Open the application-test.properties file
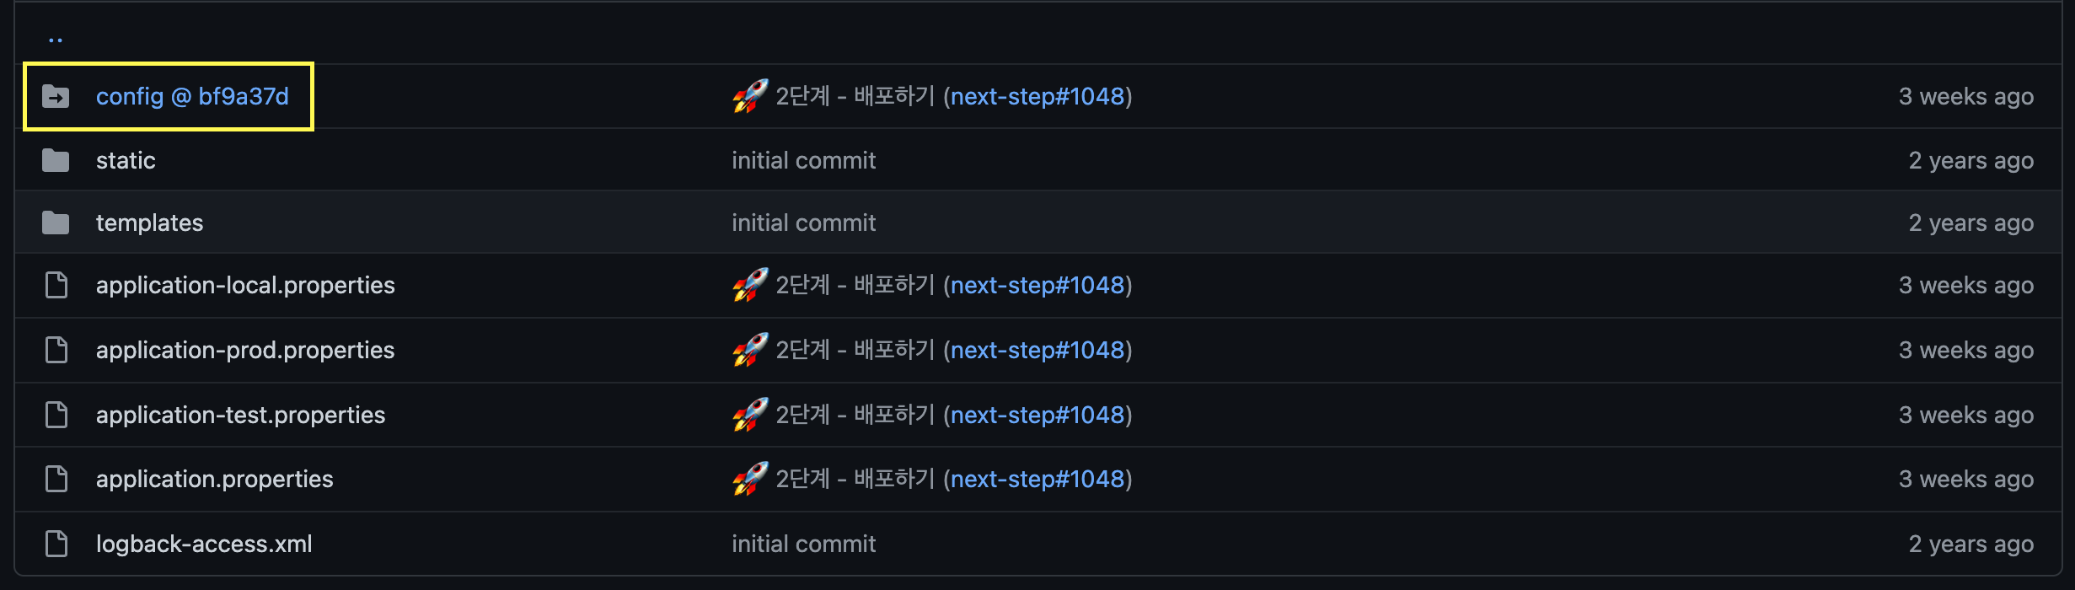Image resolution: width=2075 pixels, height=590 pixels. click(x=240, y=414)
